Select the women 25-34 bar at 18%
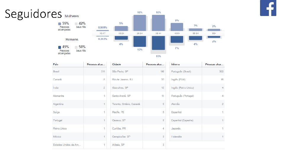The height and width of the screenshot is (160, 284). 140,23
